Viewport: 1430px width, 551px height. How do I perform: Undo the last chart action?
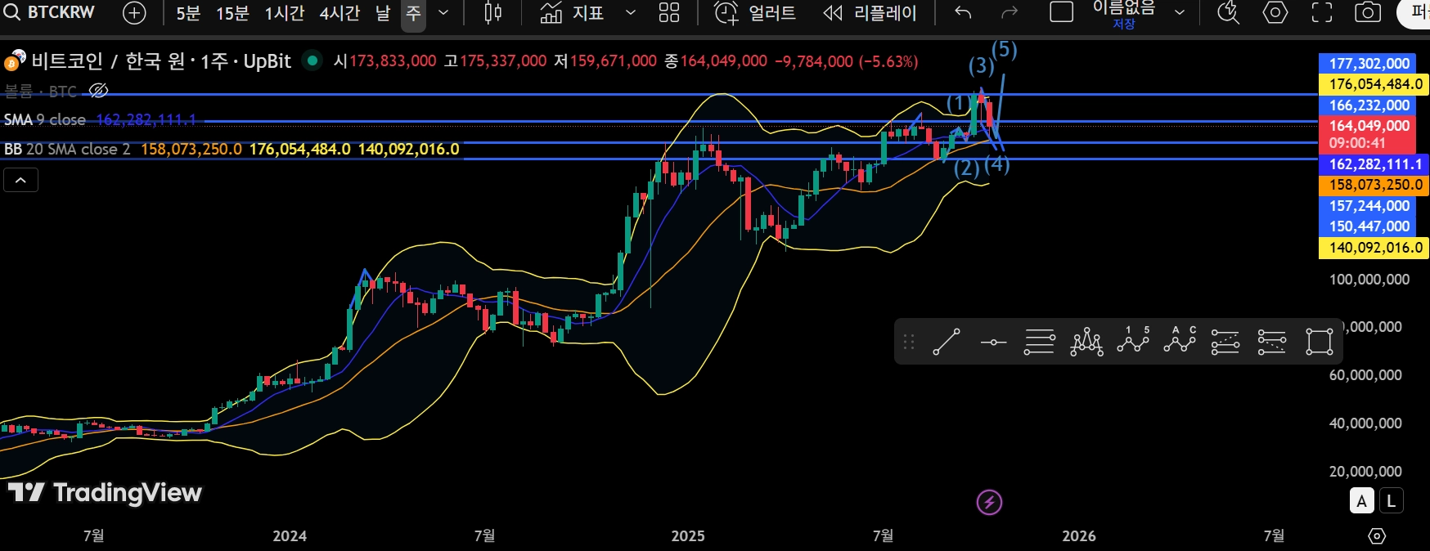tap(963, 13)
